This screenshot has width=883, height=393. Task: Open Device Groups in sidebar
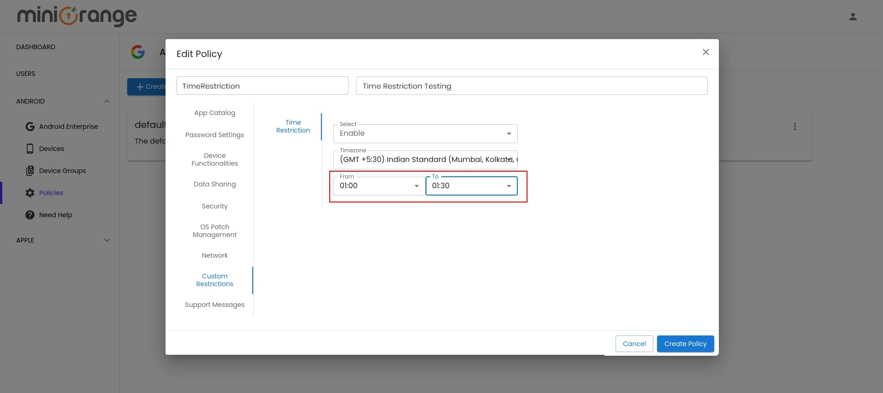pos(63,171)
